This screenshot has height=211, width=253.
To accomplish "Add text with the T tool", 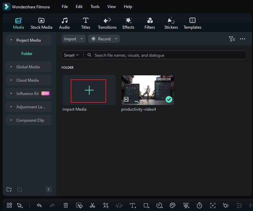I will [x=133, y=205].
